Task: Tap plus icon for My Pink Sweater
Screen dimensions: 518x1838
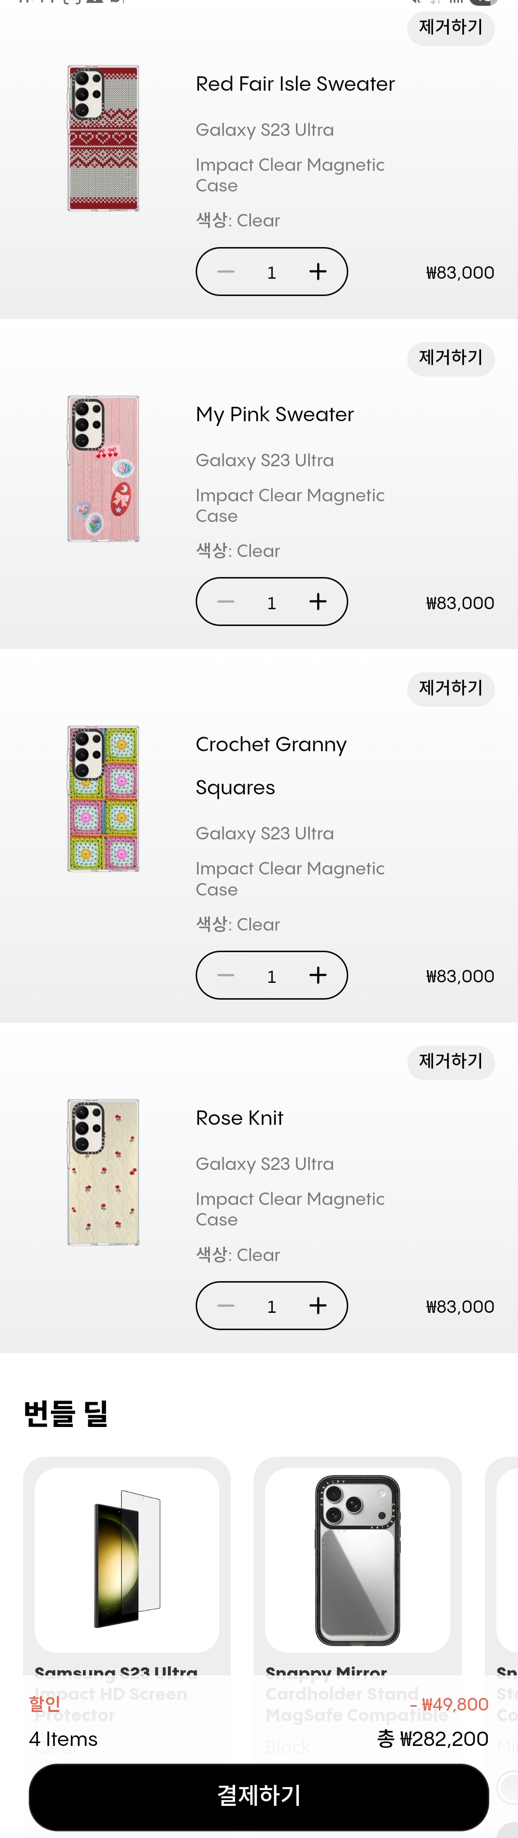Action: (x=318, y=602)
